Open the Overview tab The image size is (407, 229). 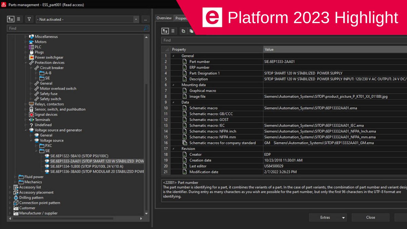coord(164,18)
